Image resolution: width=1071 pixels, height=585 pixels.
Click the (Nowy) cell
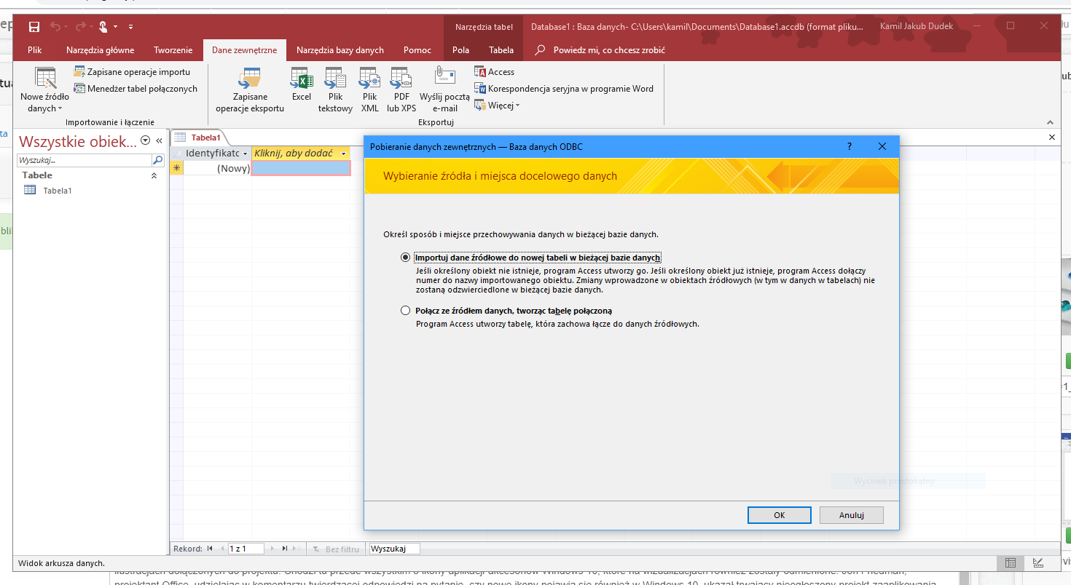(x=217, y=168)
